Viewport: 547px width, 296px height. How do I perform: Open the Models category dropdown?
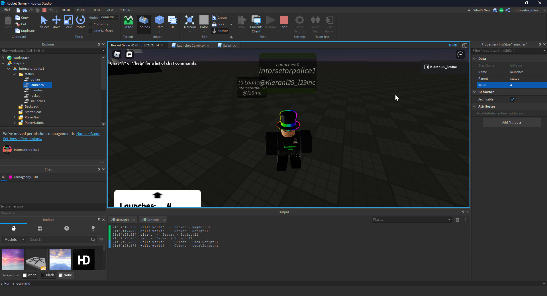pyautogui.click(x=14, y=240)
